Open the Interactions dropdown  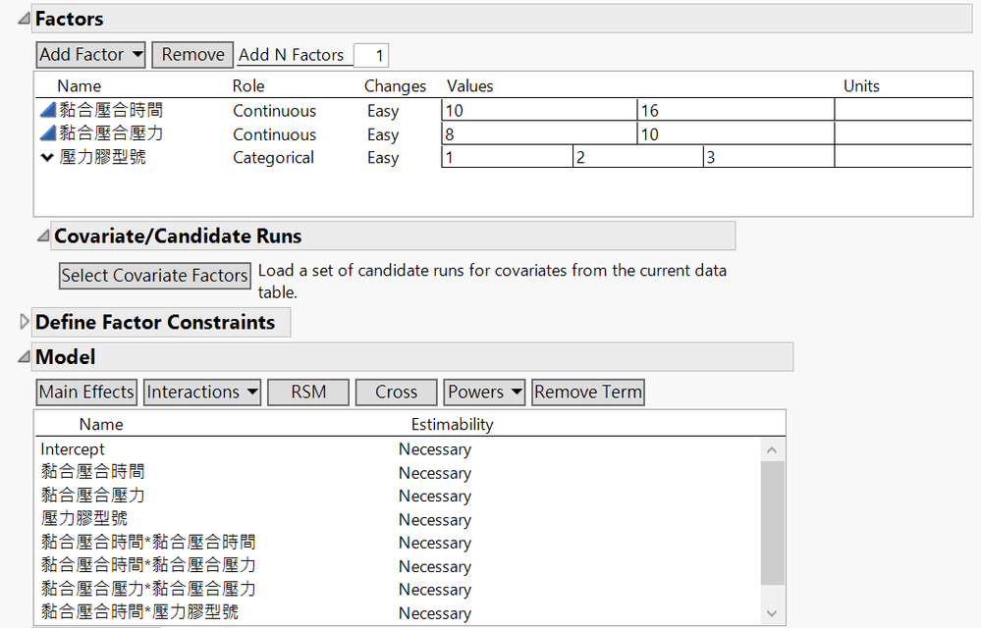201,392
